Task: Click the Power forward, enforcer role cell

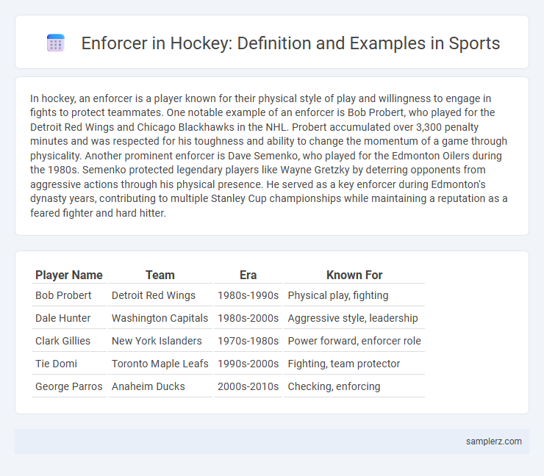Action: pos(354,341)
